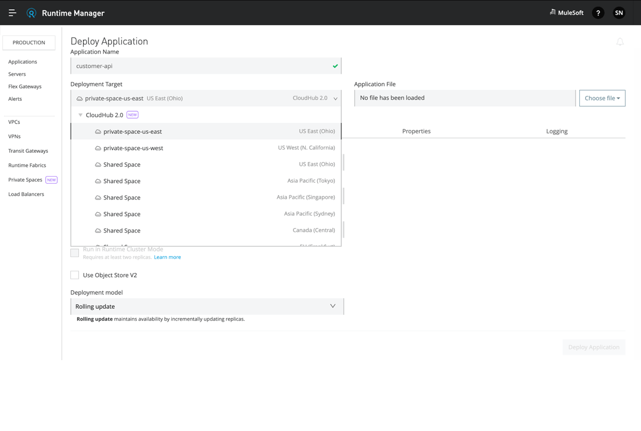Image resolution: width=641 pixels, height=431 pixels.
Task: Click the NEW badge beside Private Spaces
Action: (52, 180)
